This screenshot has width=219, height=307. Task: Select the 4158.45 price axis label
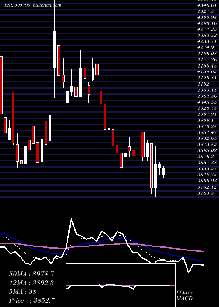pos(208,66)
